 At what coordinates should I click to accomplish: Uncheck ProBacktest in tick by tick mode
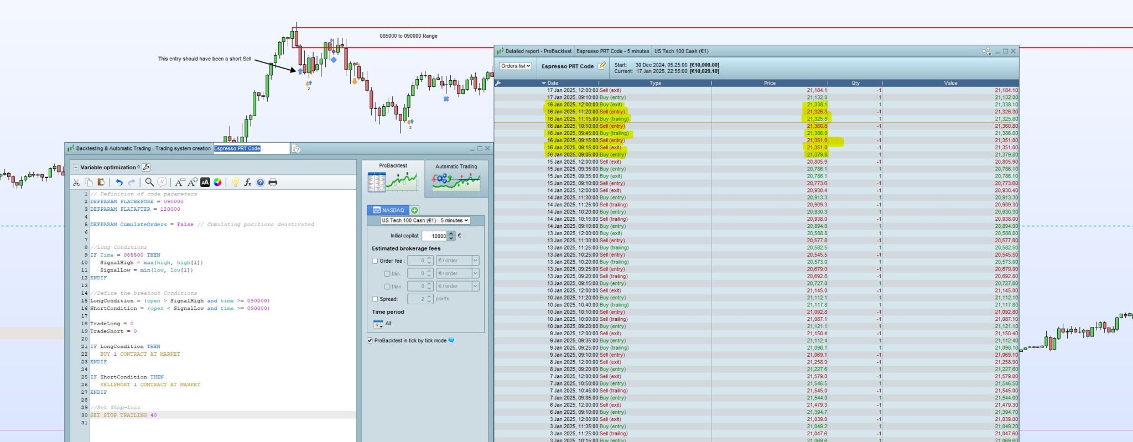point(370,340)
